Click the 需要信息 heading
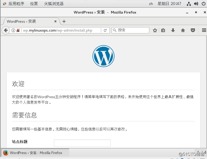Screen dimensions: 207x159 tap(24, 115)
